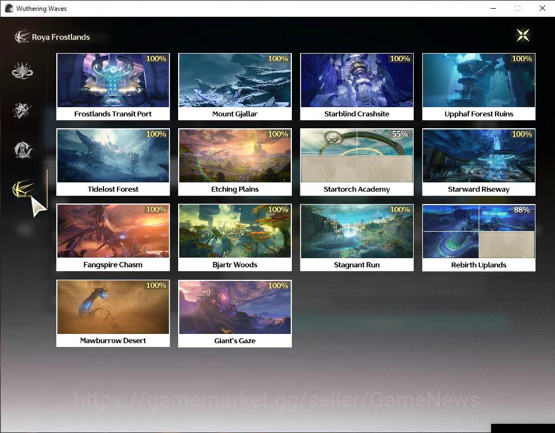
Task: Open the Starward Riseway area card
Action: (x=479, y=162)
